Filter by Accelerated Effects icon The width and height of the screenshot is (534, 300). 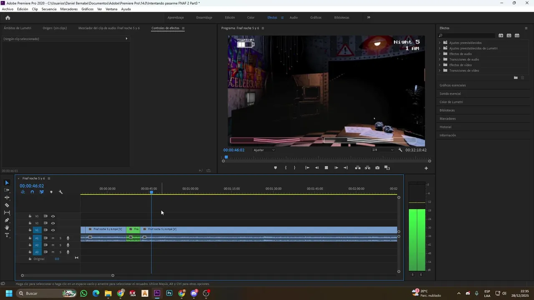501,35
